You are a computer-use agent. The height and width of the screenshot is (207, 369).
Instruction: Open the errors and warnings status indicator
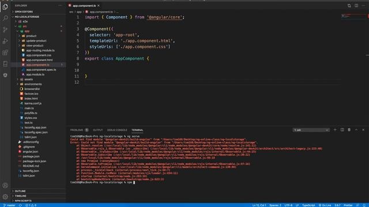[x=31, y=205]
